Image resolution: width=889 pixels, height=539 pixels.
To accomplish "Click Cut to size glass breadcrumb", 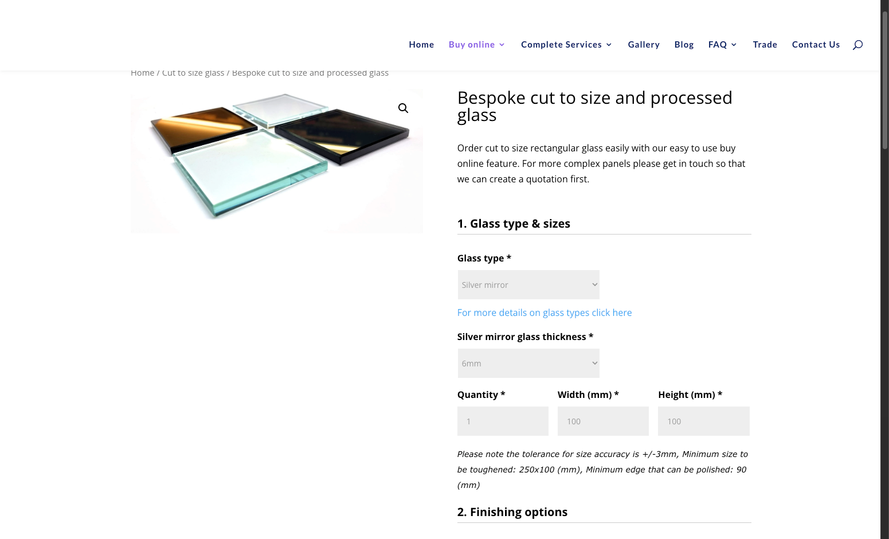I will (x=193, y=73).
